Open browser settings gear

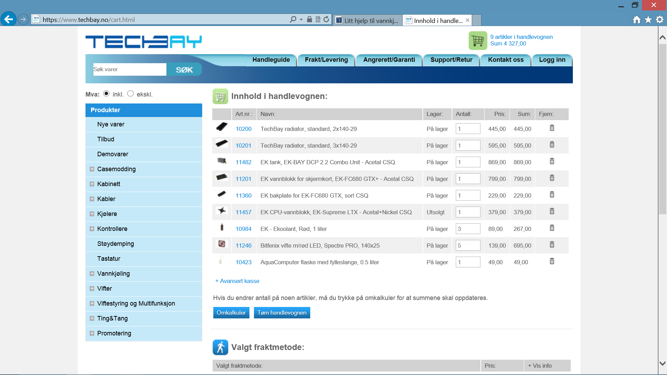[660, 20]
